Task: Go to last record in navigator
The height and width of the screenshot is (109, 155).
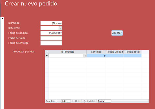Action: pos(76,101)
